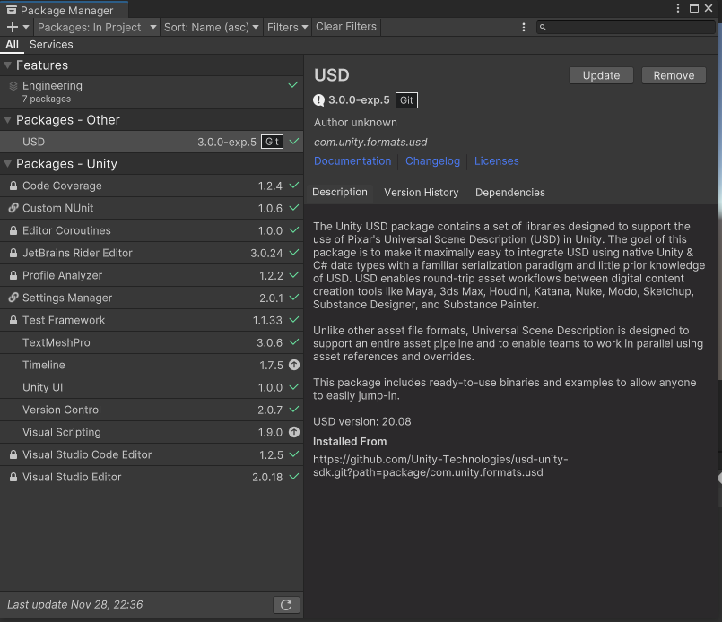Click the update-available arrow icon for Timeline

294,365
